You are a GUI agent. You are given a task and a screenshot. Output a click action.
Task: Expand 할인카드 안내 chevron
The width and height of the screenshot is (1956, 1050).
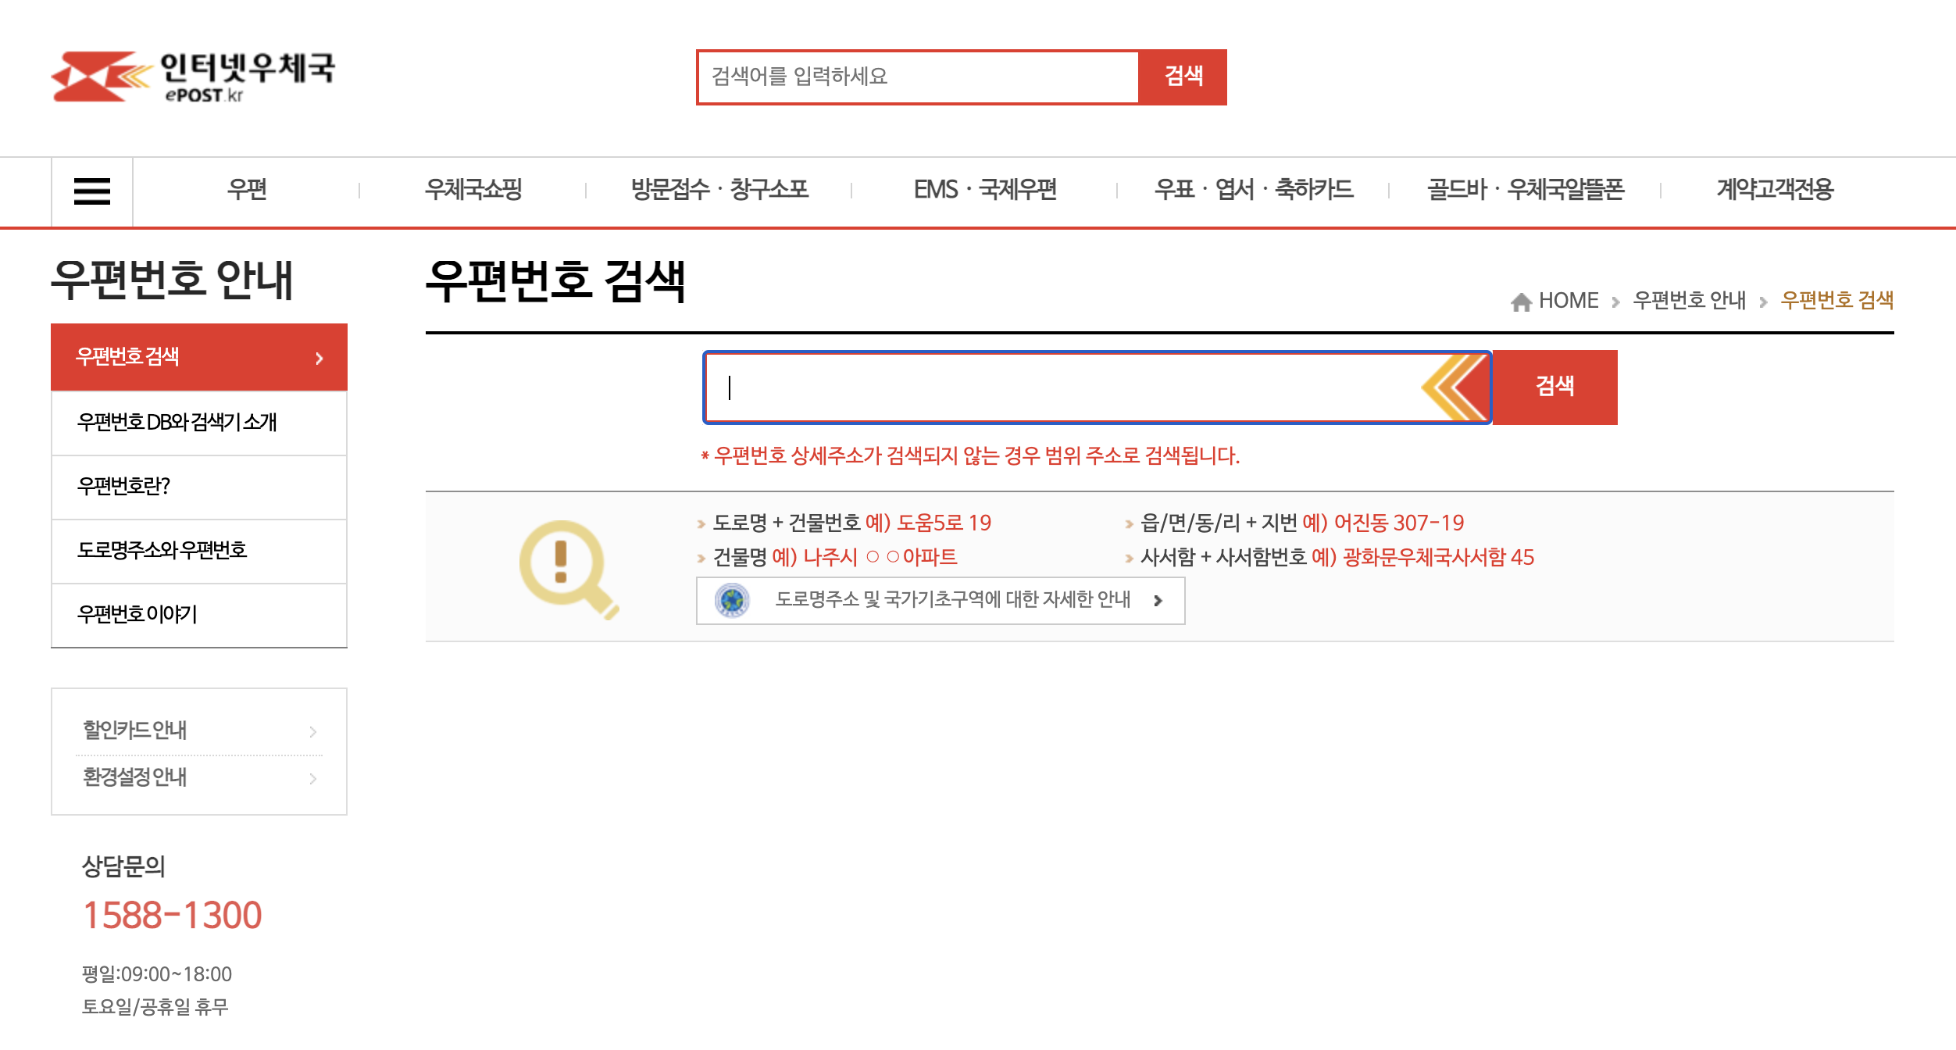[x=312, y=731]
